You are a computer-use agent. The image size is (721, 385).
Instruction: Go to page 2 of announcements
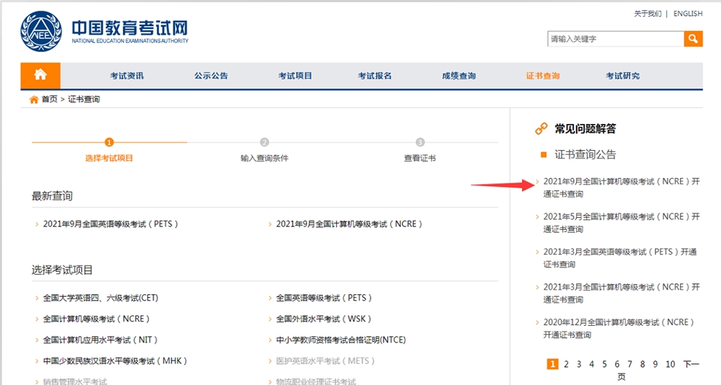point(566,364)
